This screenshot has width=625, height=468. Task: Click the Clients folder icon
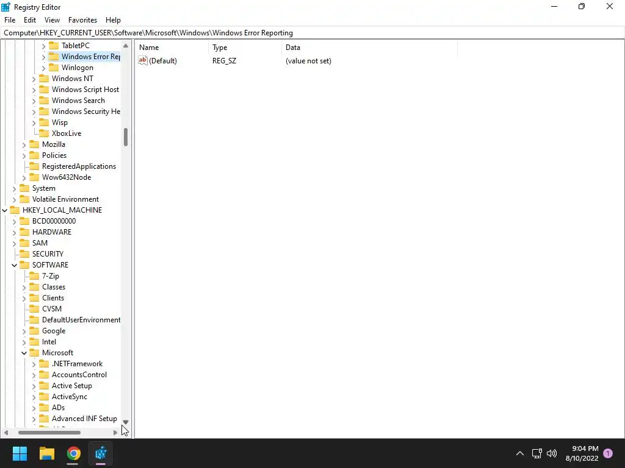click(x=34, y=297)
